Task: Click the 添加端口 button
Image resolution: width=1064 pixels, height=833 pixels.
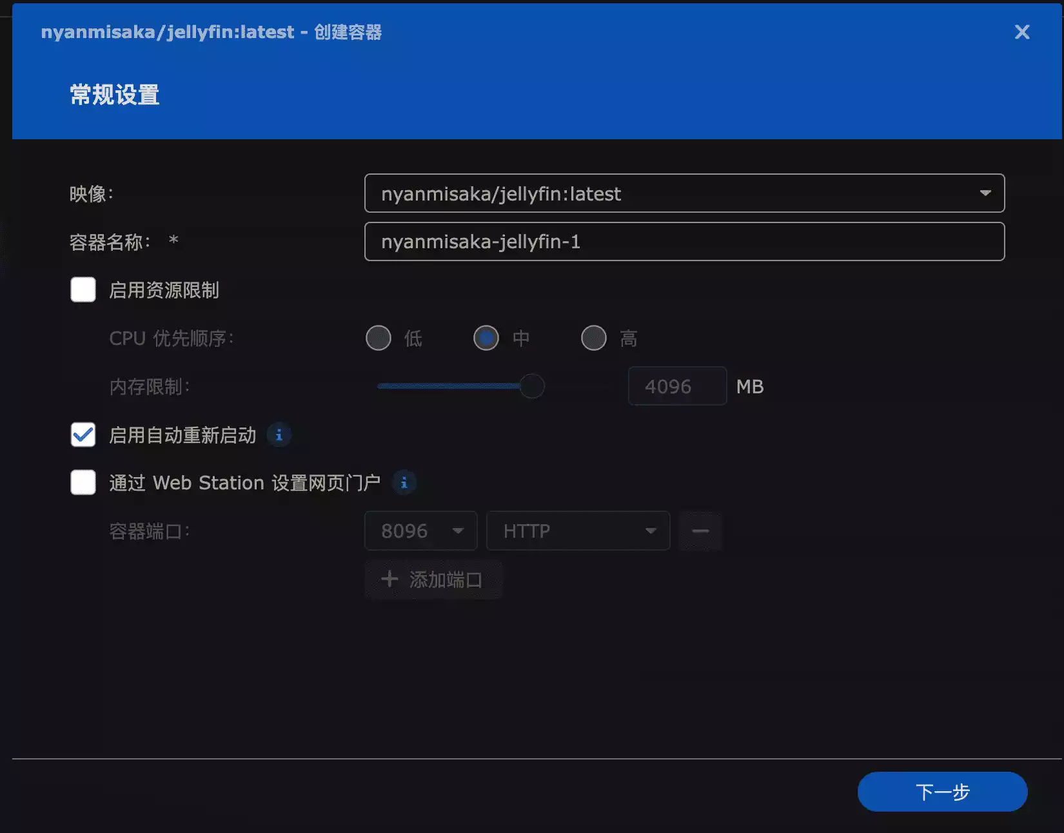Action: click(x=433, y=580)
